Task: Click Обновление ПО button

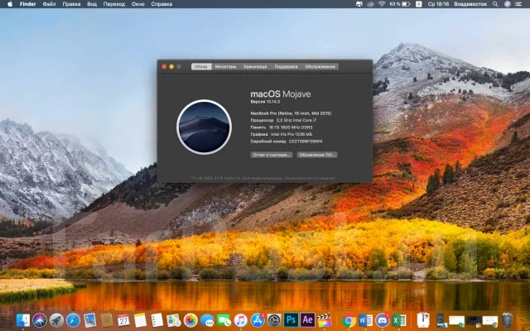Action: pyautogui.click(x=317, y=155)
